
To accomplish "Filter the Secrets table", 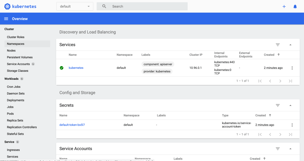I will 278,105.
